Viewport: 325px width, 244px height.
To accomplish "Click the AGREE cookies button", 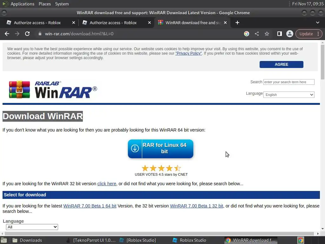I will (x=281, y=64).
